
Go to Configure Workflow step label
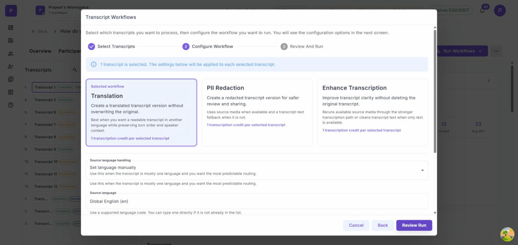point(212,46)
